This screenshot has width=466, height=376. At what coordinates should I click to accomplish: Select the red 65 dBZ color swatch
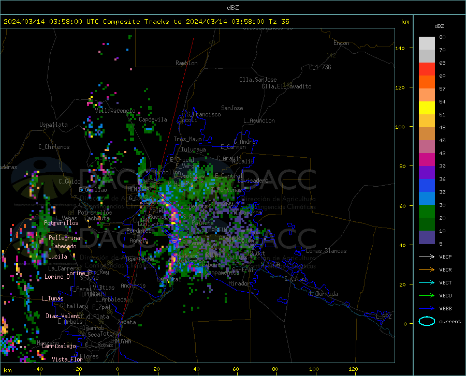point(427,69)
